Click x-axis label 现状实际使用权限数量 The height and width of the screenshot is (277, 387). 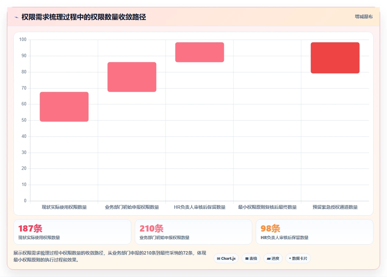pos(64,207)
